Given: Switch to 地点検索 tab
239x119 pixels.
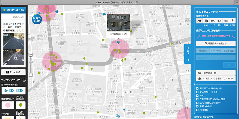Looking at the screenshot, I should (203, 51).
